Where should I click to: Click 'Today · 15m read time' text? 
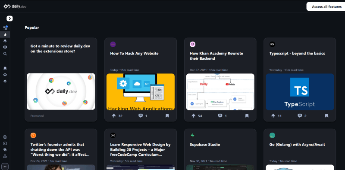pos(125,70)
